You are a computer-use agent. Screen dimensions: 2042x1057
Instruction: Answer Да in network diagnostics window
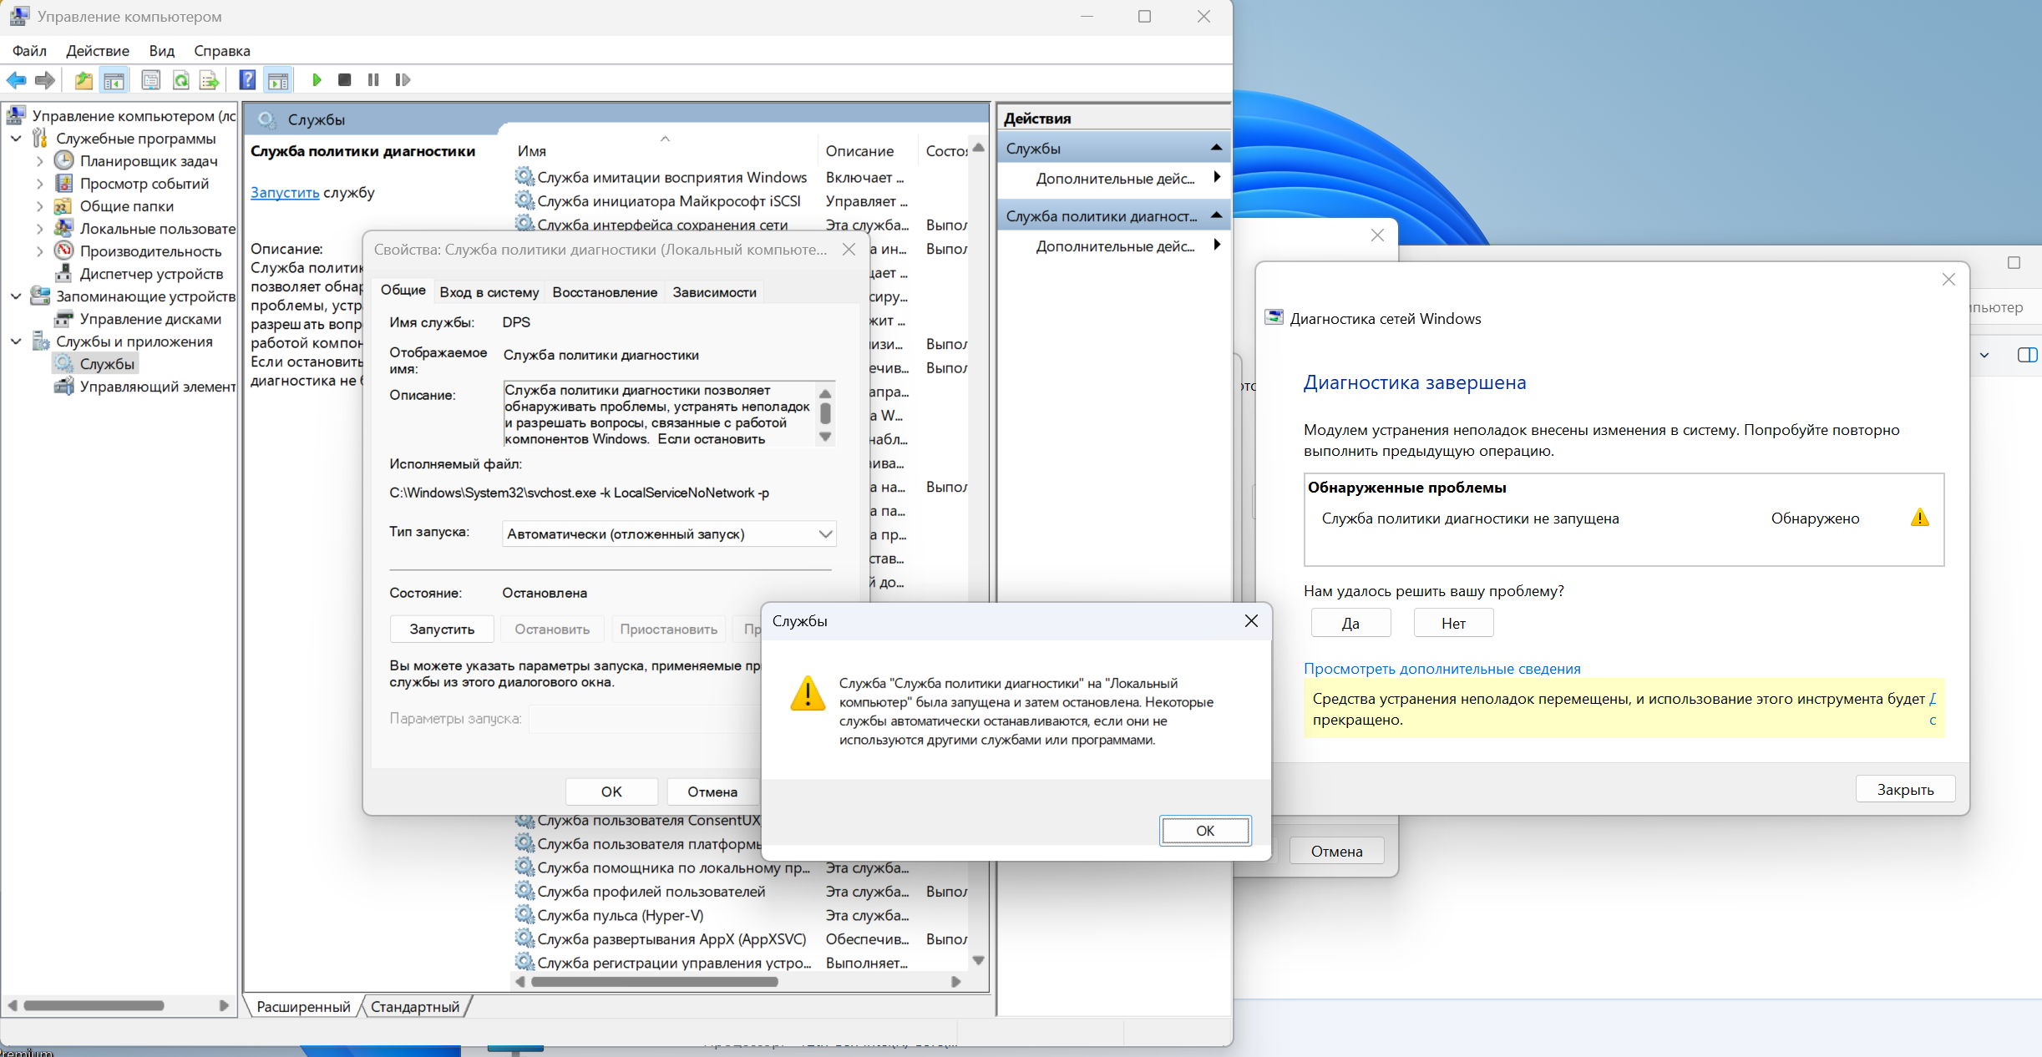1350,623
